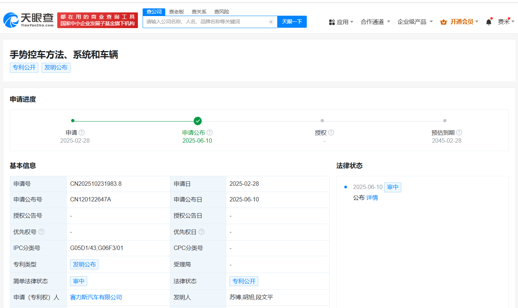Open the notification bell
Screen dimensions: 518x308
point(488,22)
